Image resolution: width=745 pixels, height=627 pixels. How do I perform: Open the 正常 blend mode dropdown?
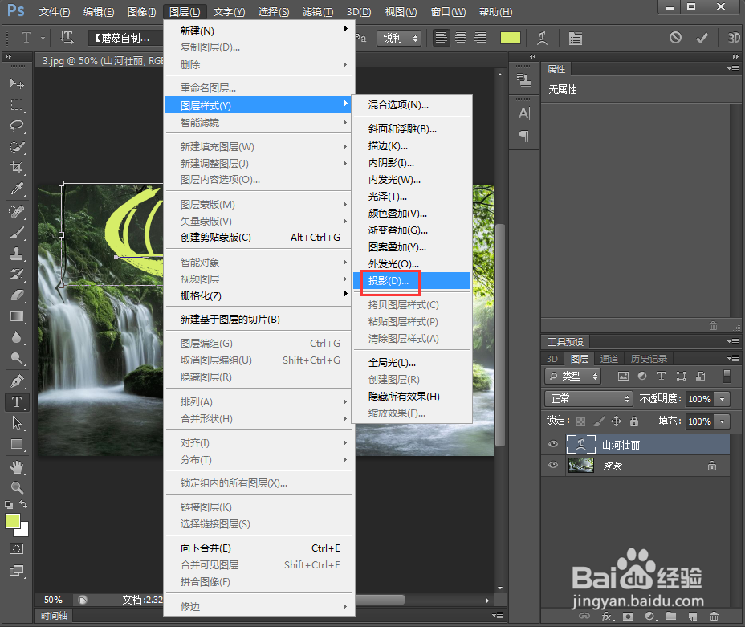click(x=588, y=398)
